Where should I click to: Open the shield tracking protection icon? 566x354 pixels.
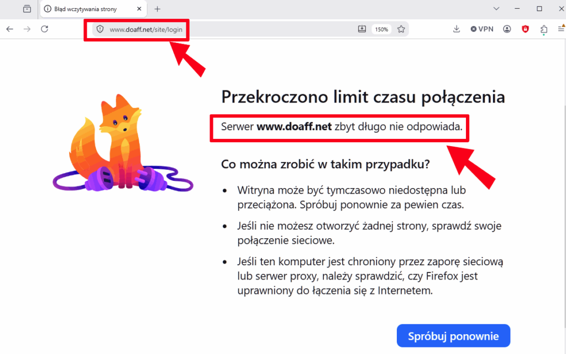point(100,29)
